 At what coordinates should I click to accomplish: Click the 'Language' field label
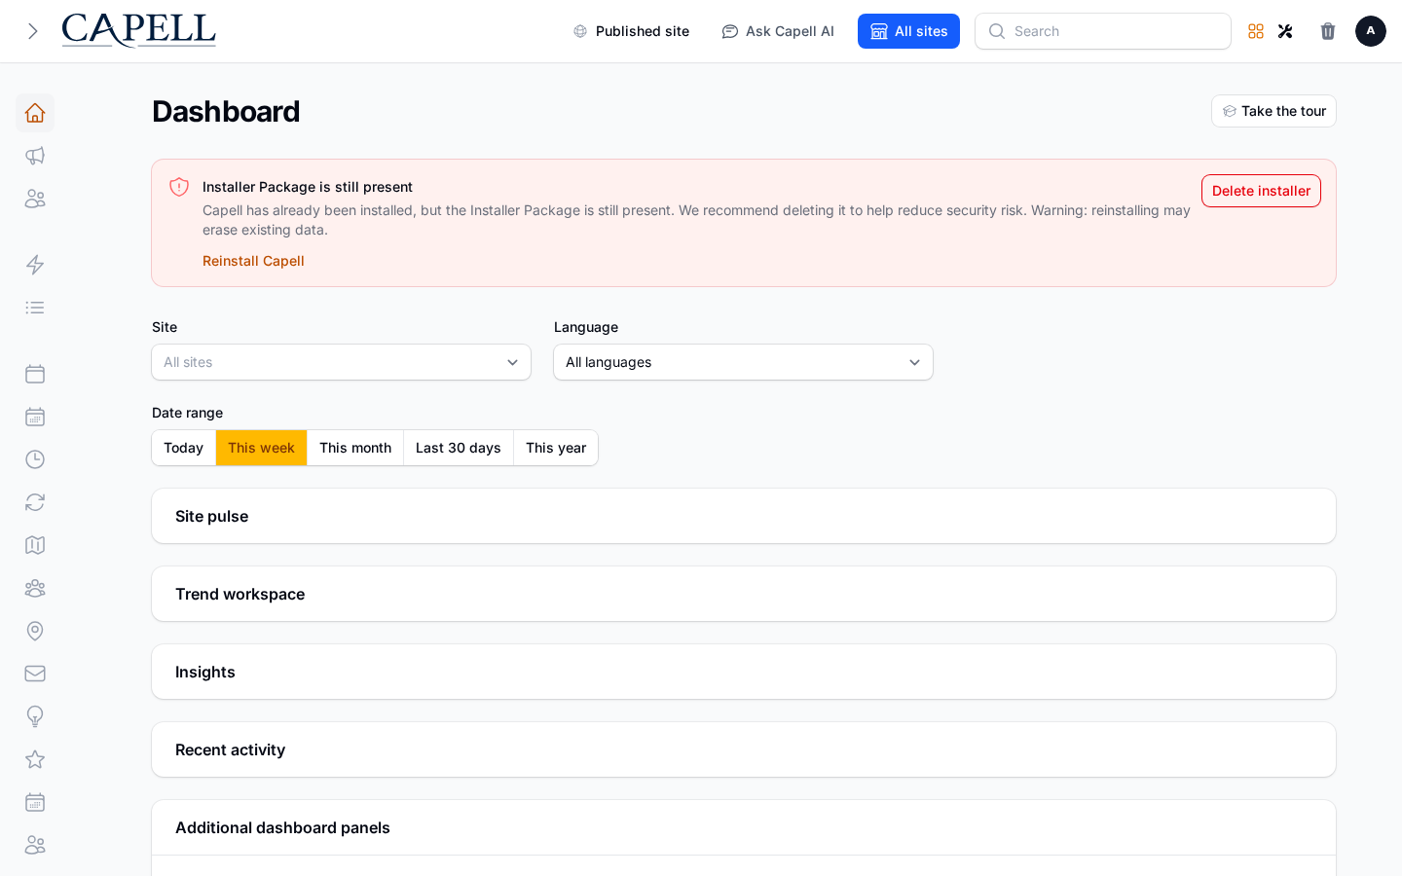coord(586,327)
